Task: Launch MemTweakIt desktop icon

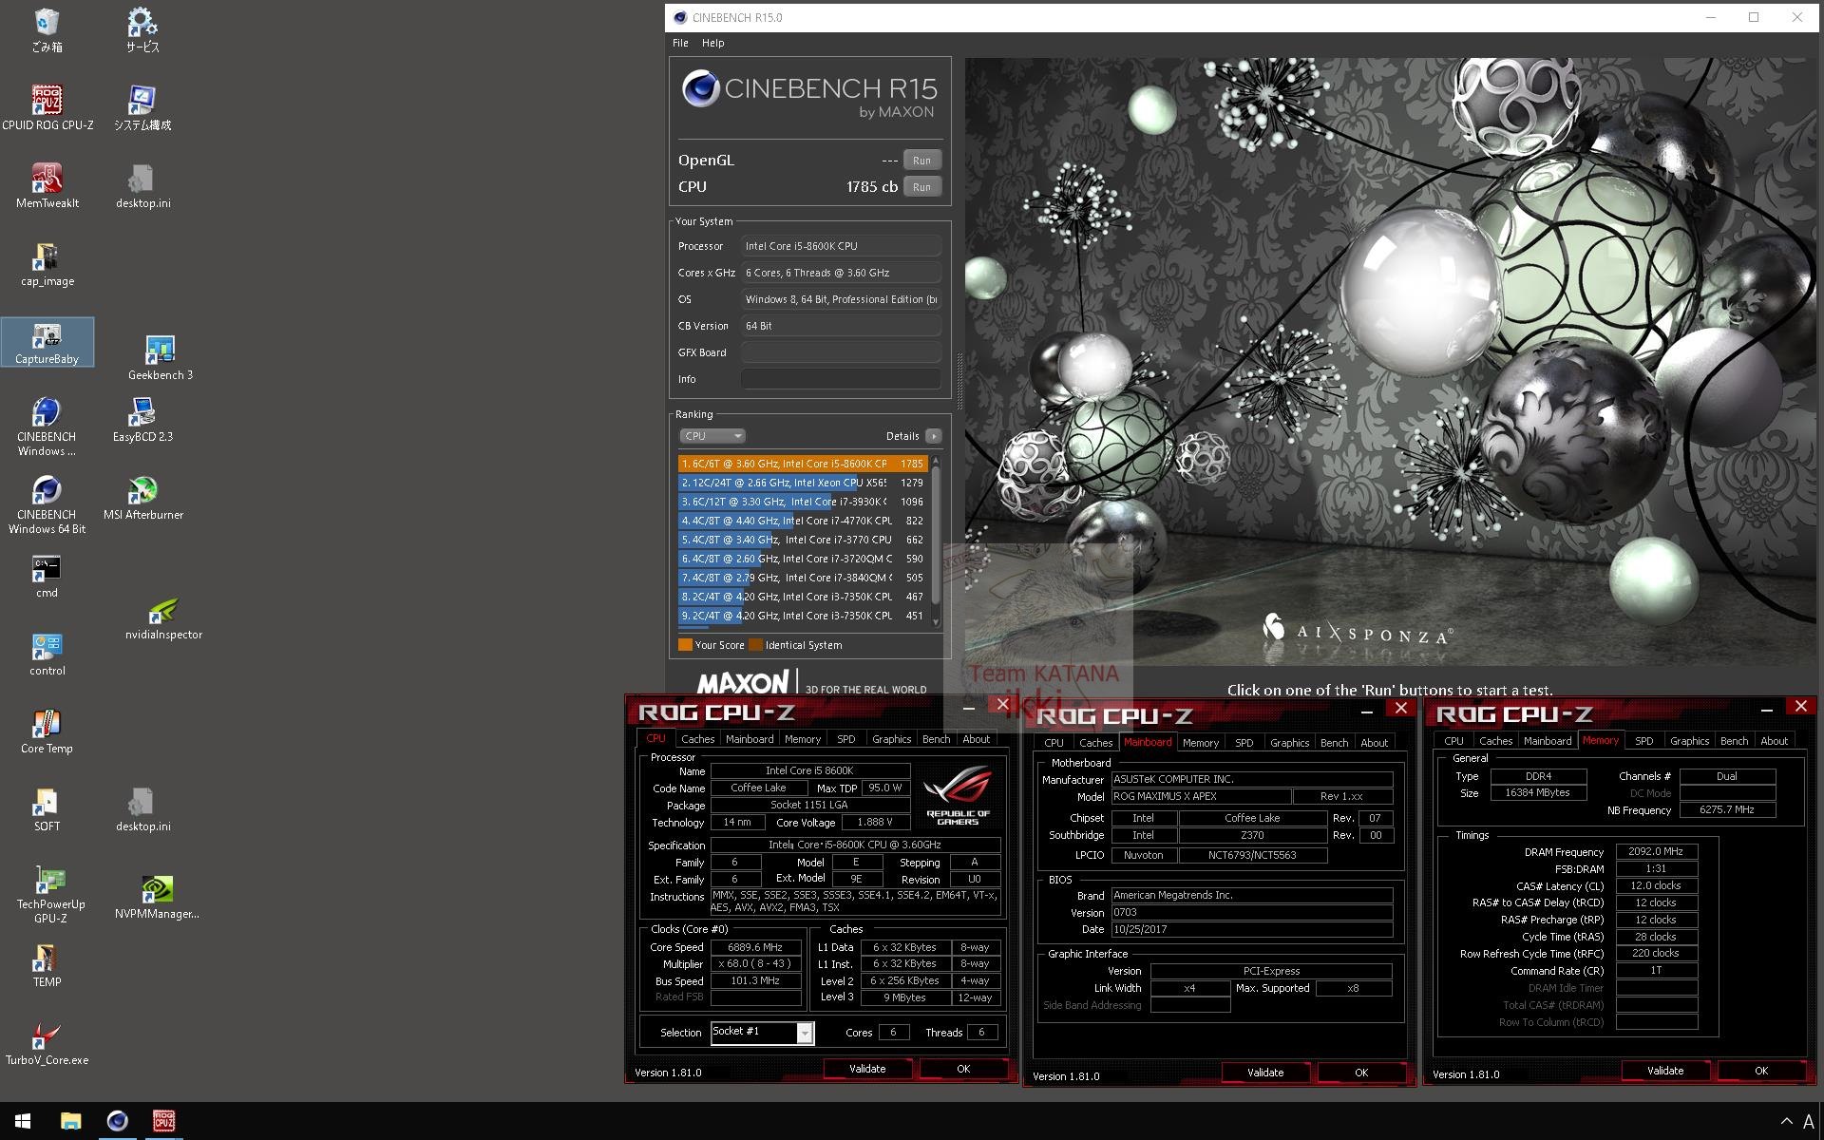Action: (47, 185)
